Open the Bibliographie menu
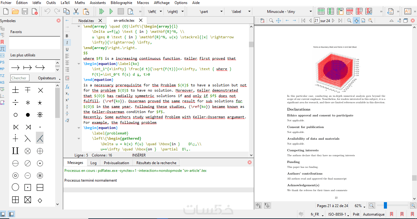The width and height of the screenshot is (417, 219). tap(121, 3)
